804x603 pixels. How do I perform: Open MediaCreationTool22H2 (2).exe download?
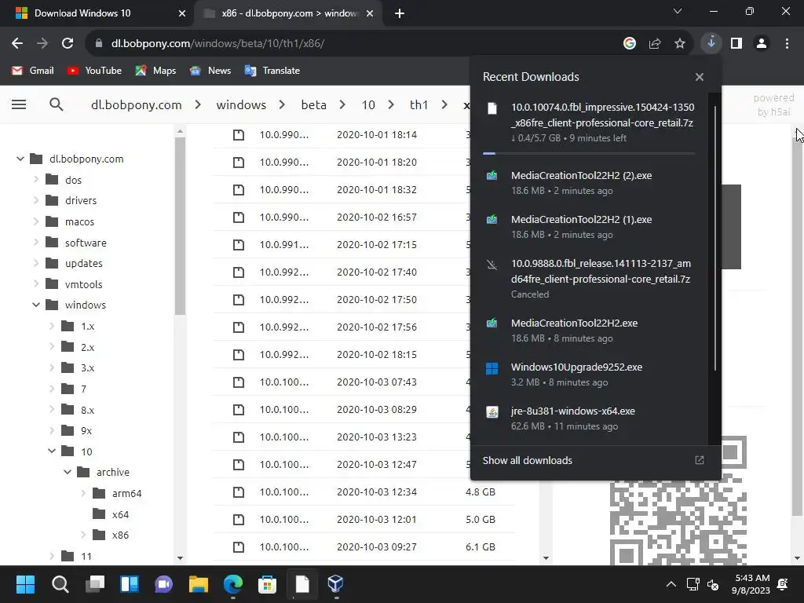click(589, 182)
